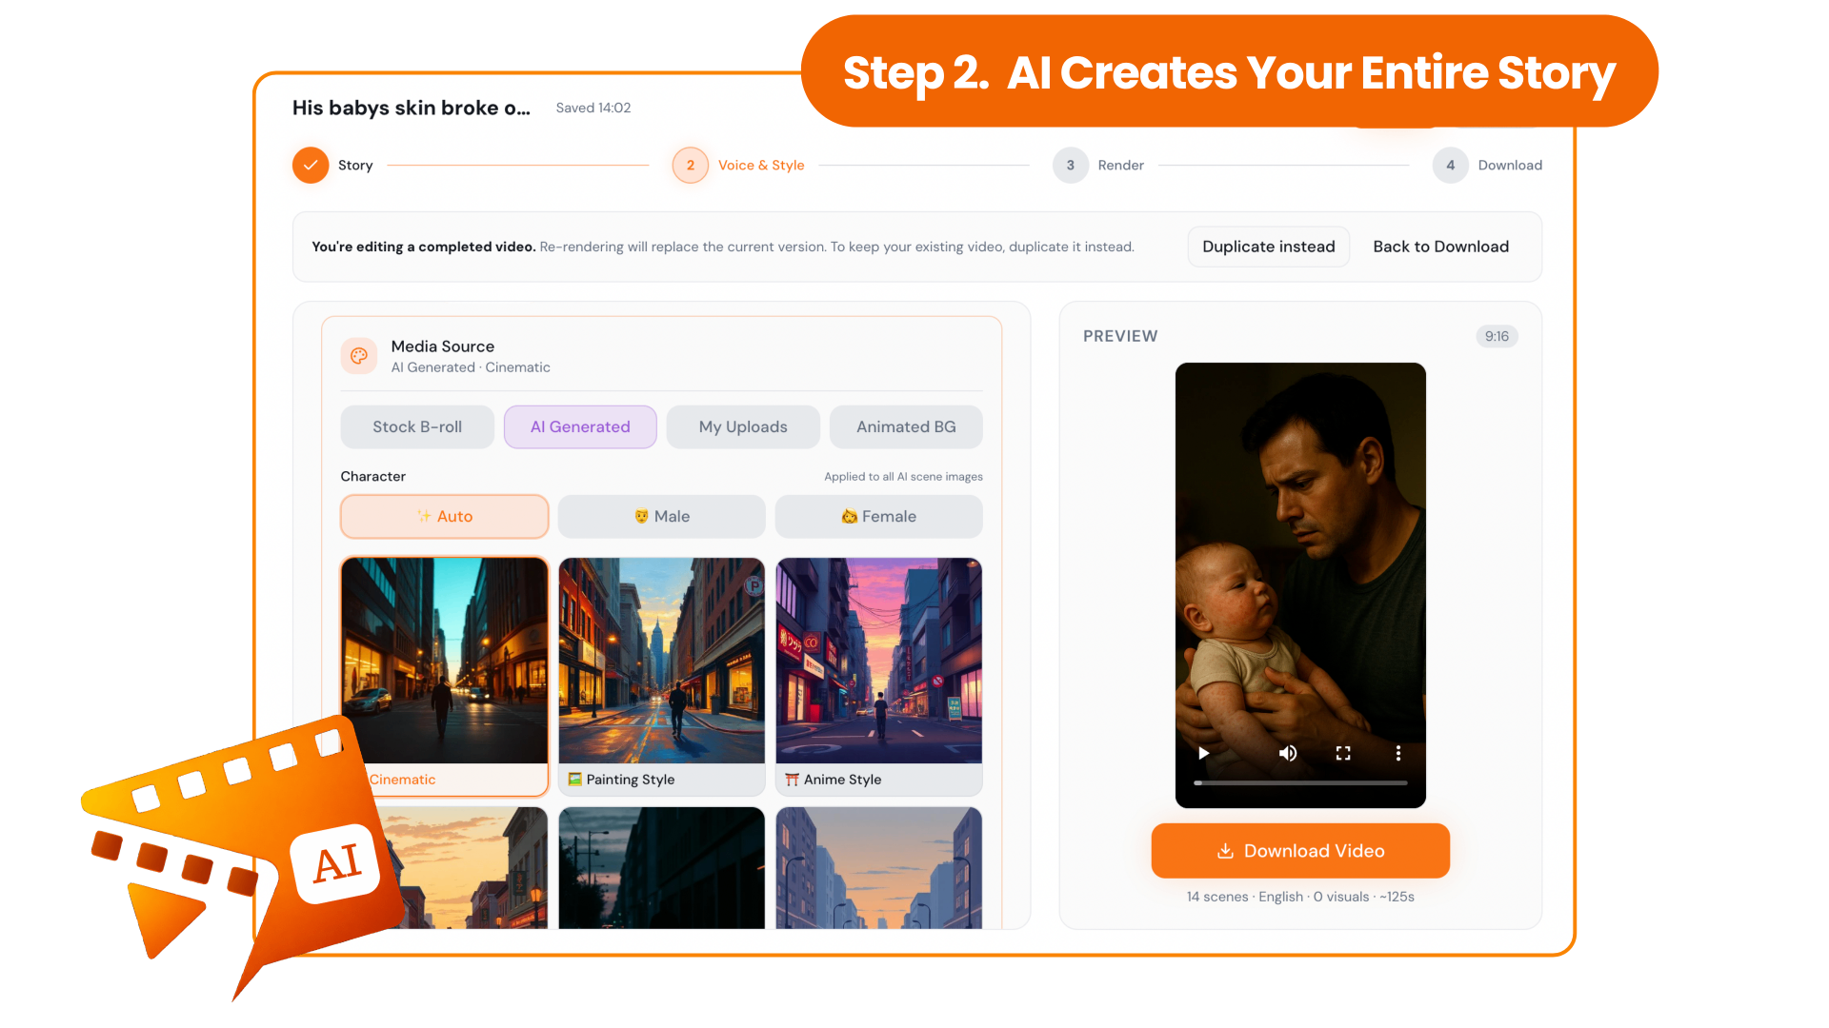The height and width of the screenshot is (1028, 1829).
Task: Select Animated BG media source
Action: point(906,426)
